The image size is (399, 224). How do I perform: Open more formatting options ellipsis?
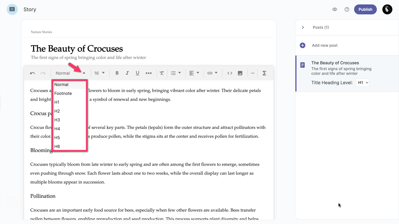click(x=149, y=73)
